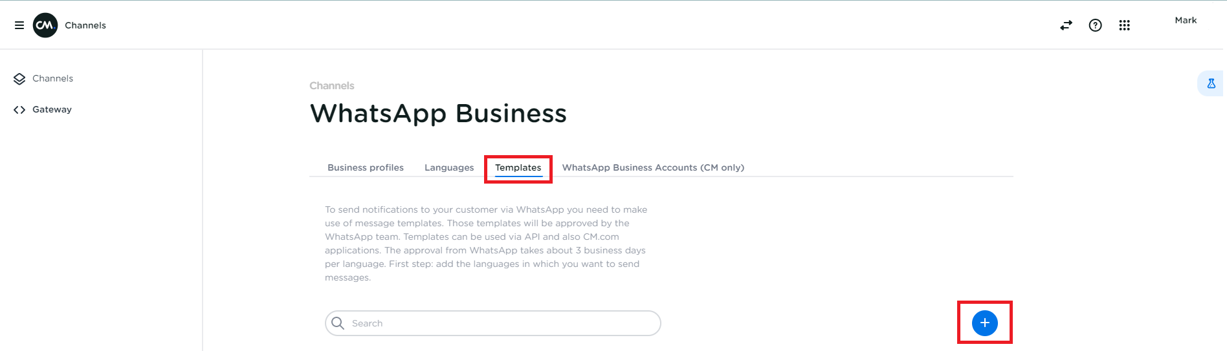Switch to the Business profiles tab
This screenshot has width=1227, height=351.
(x=365, y=167)
